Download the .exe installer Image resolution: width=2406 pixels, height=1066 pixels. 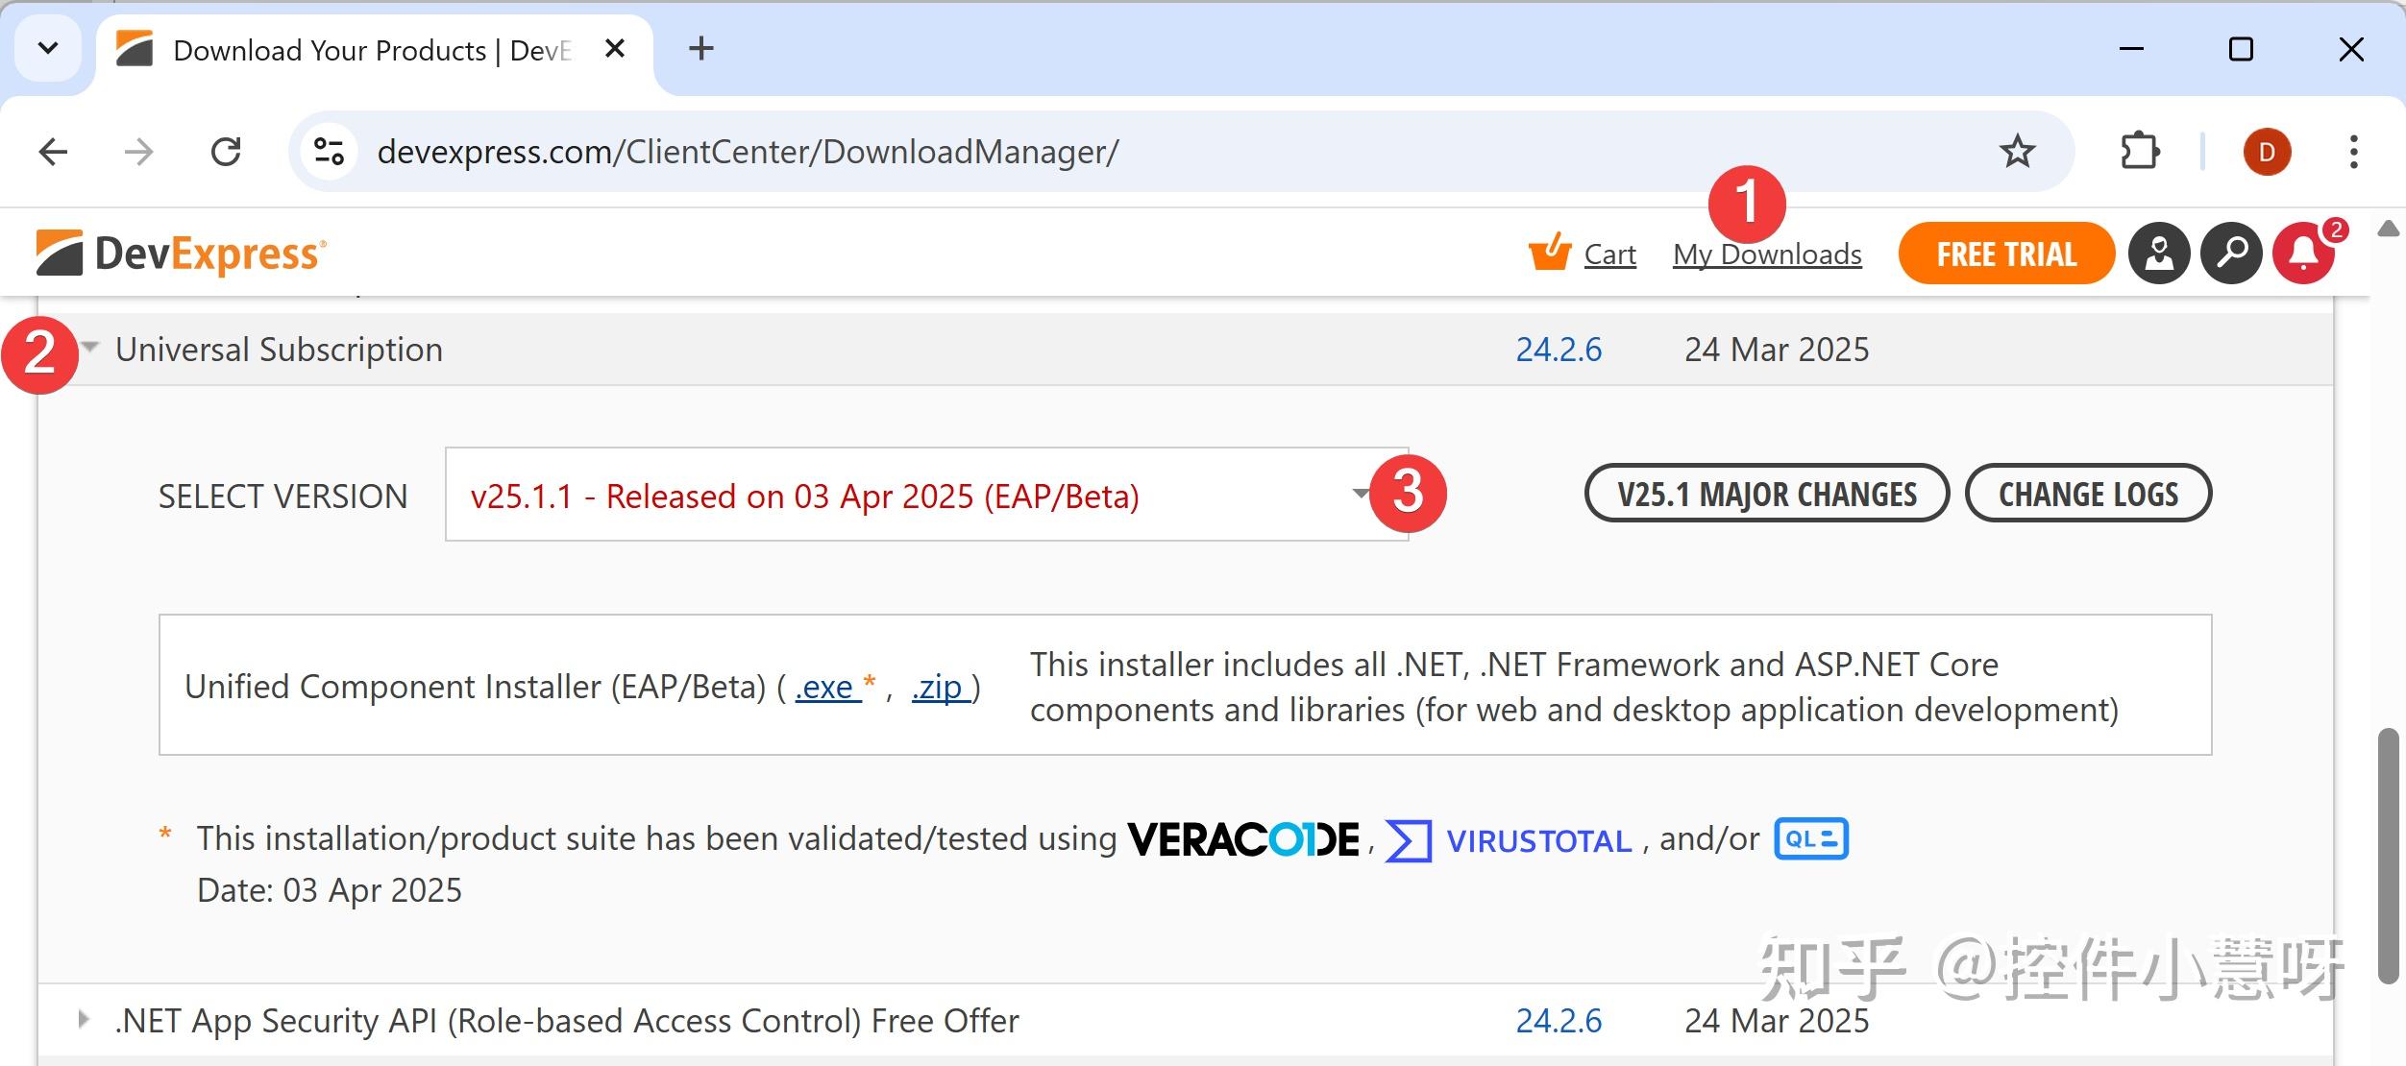point(825,686)
